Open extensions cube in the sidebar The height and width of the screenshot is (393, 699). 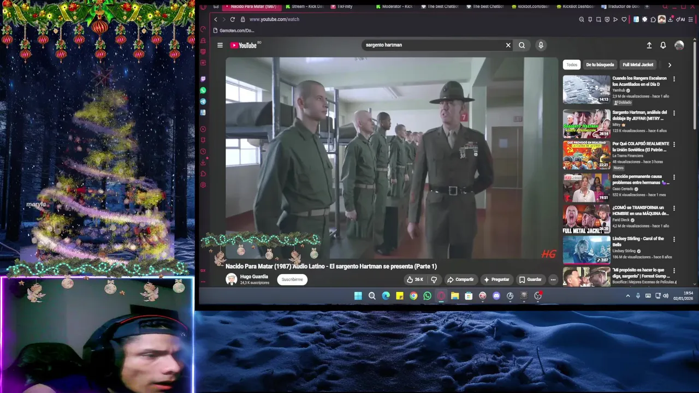pyautogui.click(x=203, y=174)
